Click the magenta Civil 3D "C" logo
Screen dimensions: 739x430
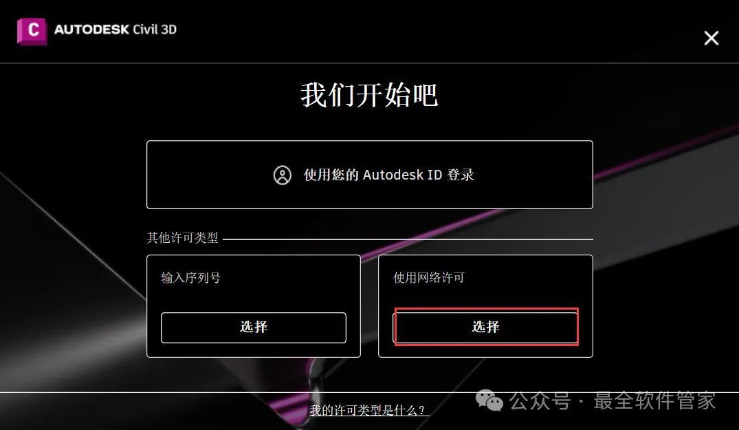32,31
